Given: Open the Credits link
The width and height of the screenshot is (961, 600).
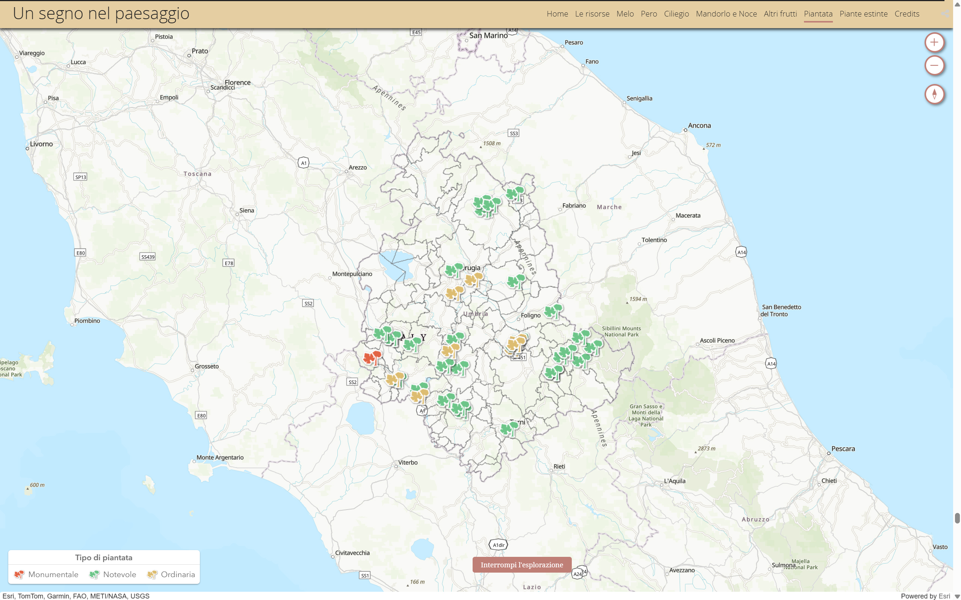Looking at the screenshot, I should (x=907, y=14).
